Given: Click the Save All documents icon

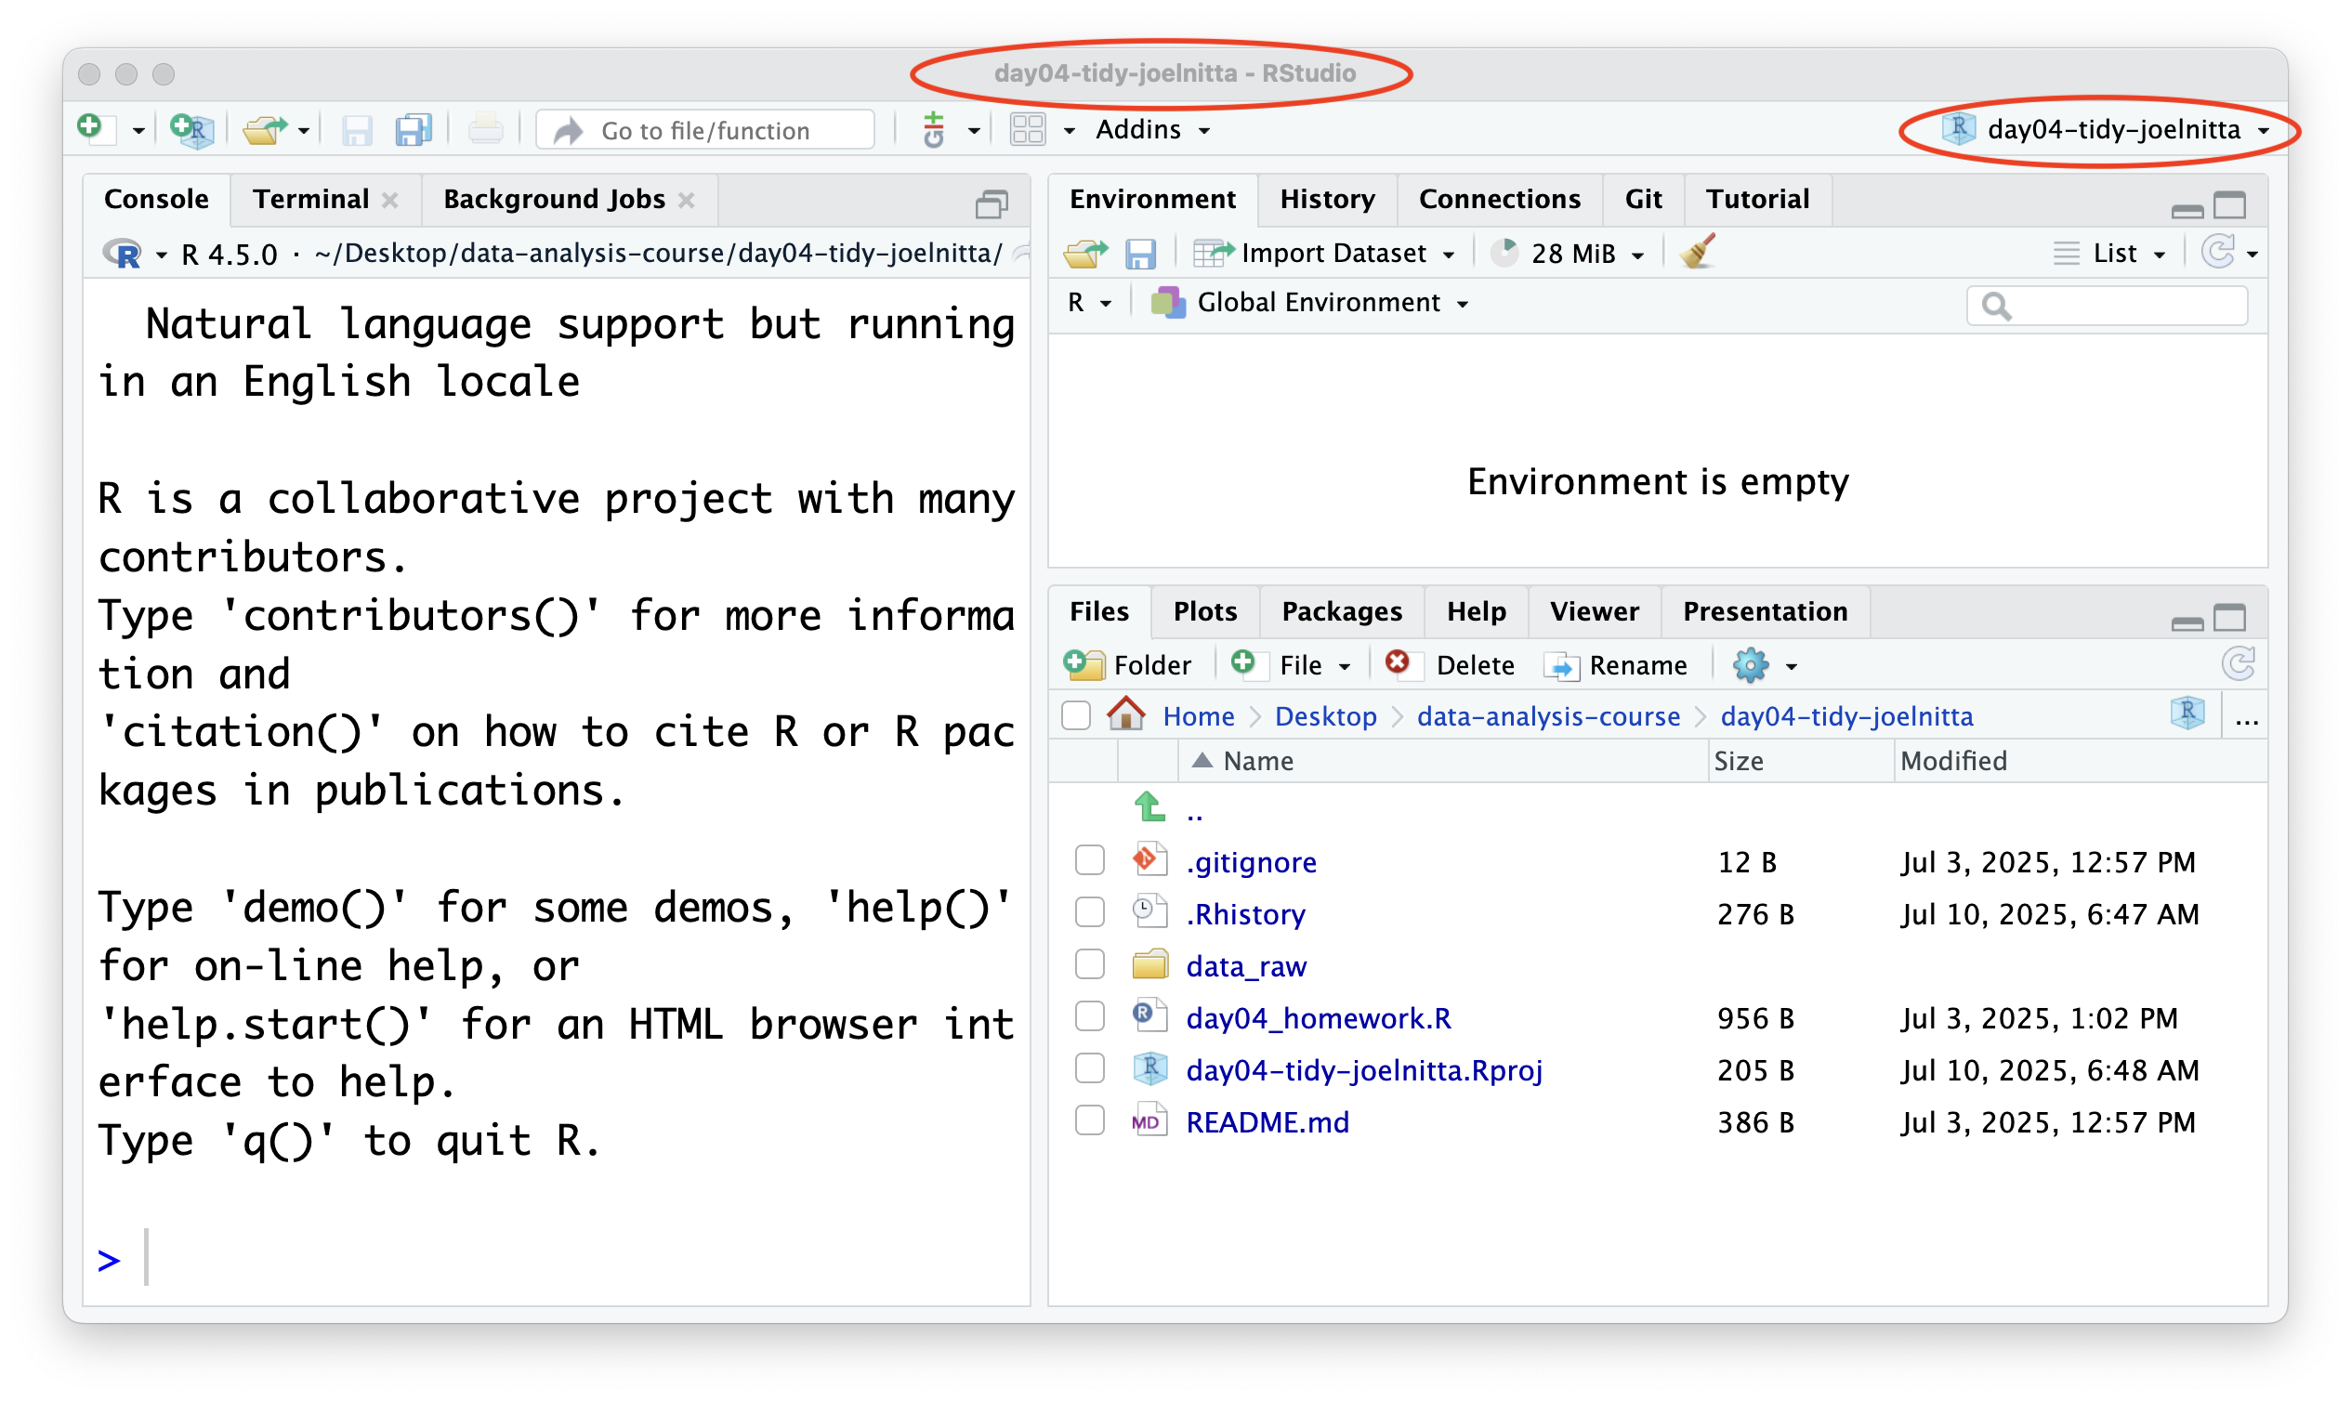Looking at the screenshot, I should tap(414, 129).
